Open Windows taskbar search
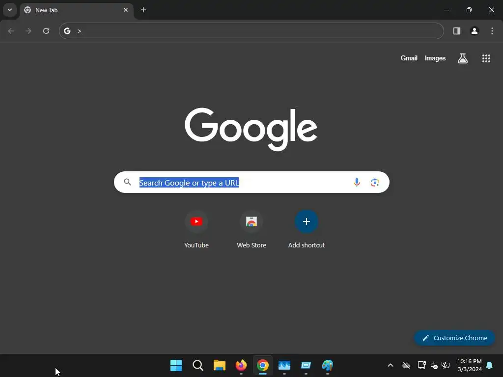The image size is (503, 377). (198, 365)
